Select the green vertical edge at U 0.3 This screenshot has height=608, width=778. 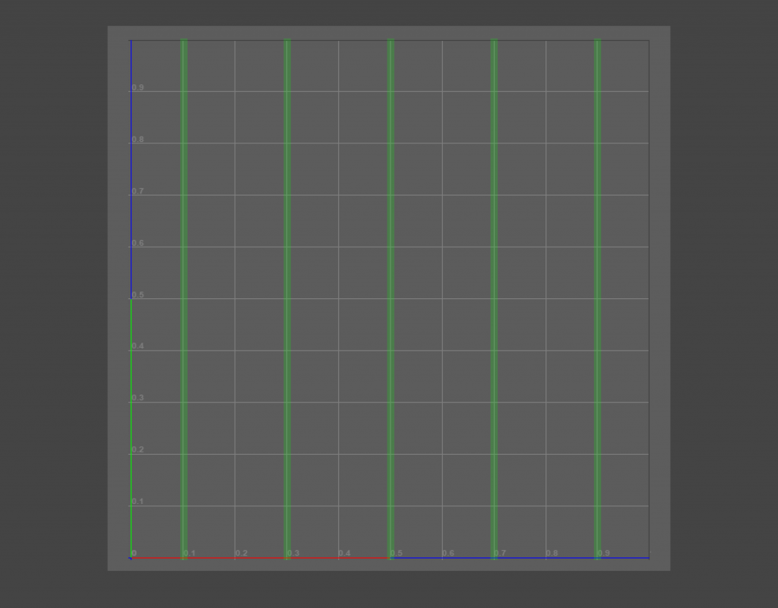[x=287, y=299]
